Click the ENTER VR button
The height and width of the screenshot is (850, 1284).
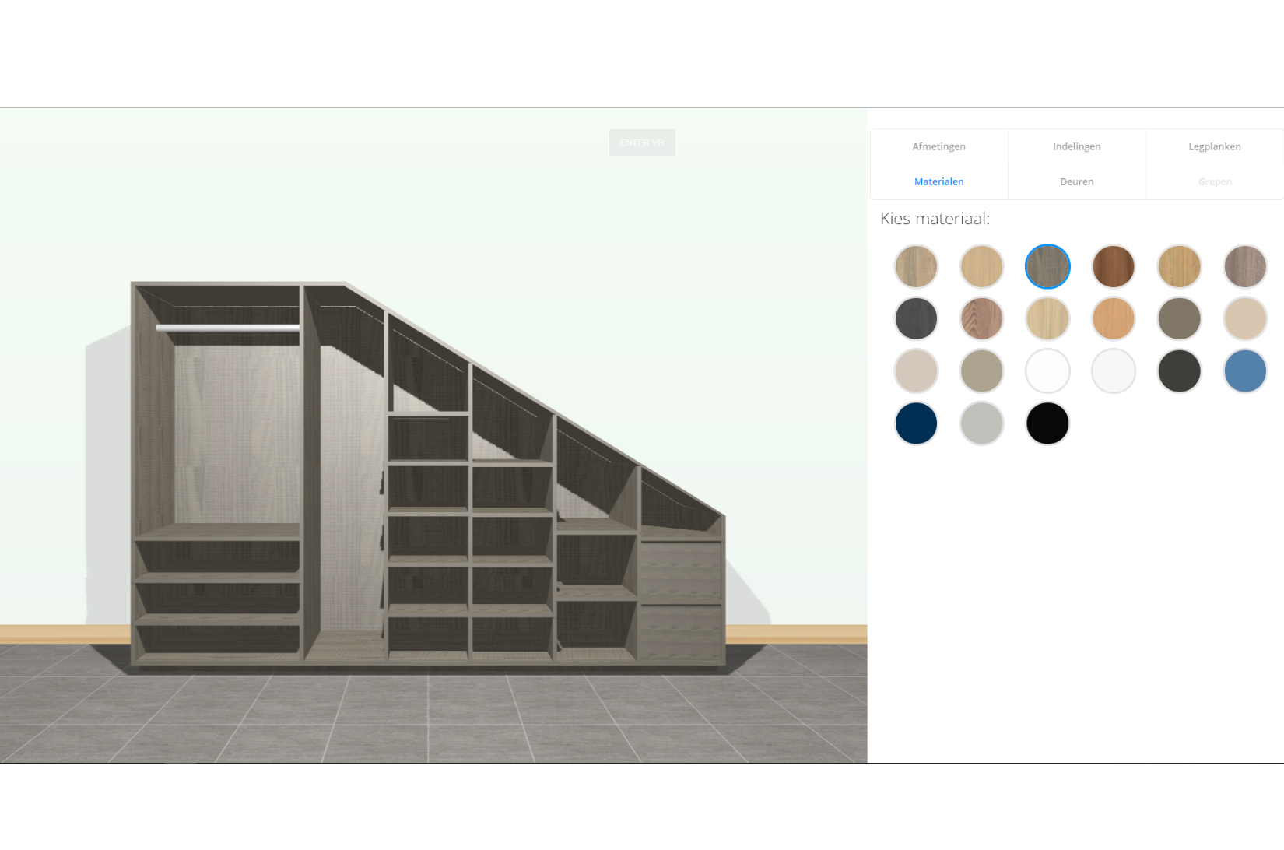tap(642, 142)
